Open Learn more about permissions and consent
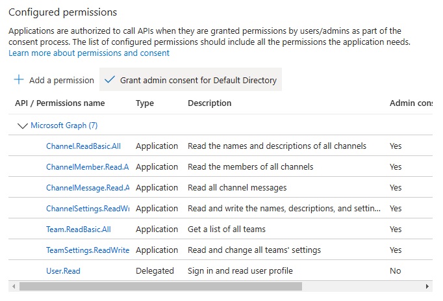The width and height of the screenshot is (443, 301). tap(89, 53)
